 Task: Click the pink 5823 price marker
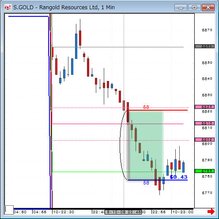click(204, 107)
